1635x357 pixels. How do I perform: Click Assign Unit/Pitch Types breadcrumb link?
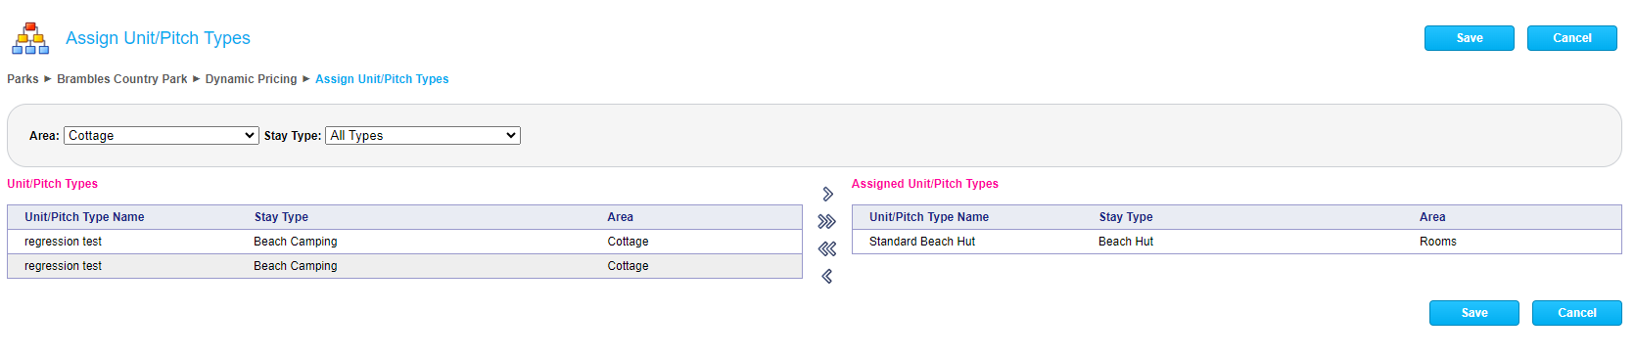point(382,79)
